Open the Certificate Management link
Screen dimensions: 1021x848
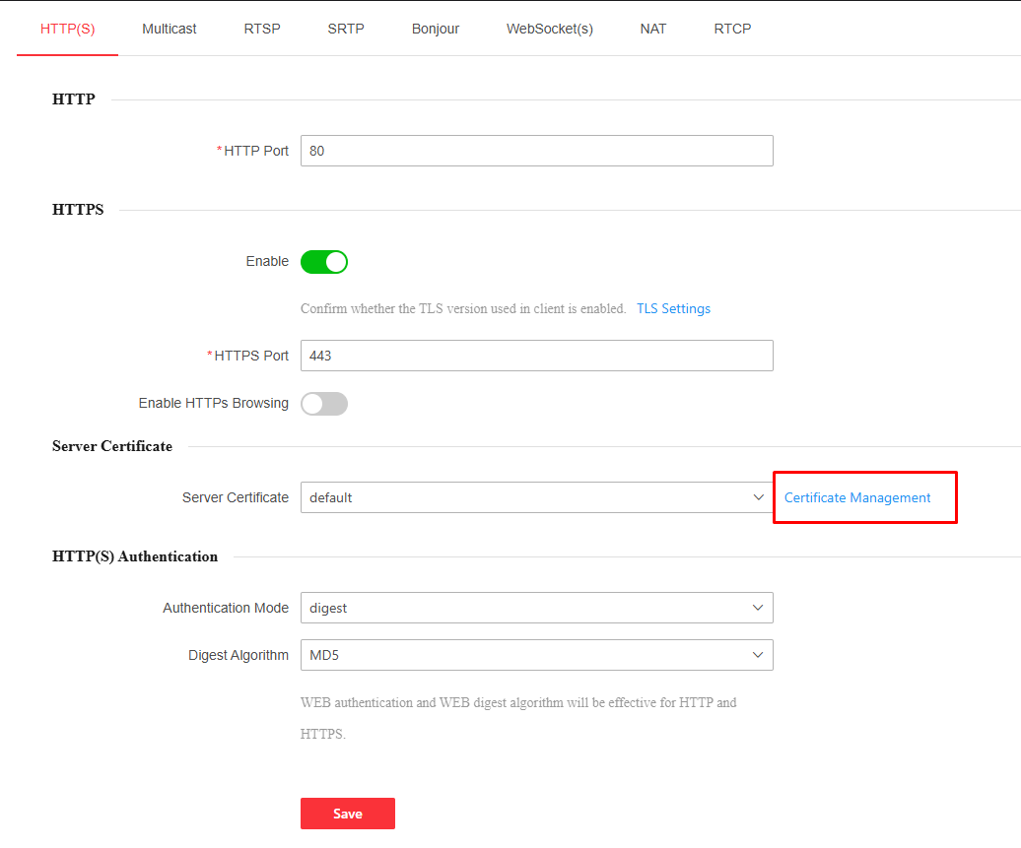point(857,497)
